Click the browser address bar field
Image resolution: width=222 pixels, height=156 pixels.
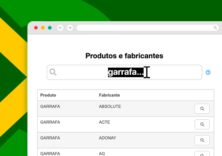tap(148, 28)
